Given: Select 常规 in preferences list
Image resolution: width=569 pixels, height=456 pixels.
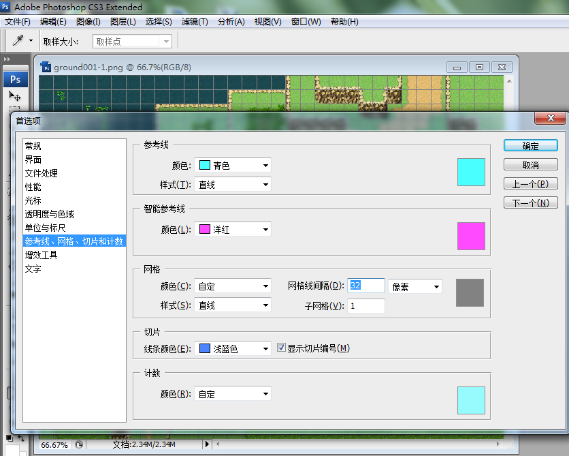Looking at the screenshot, I should pos(74,146).
